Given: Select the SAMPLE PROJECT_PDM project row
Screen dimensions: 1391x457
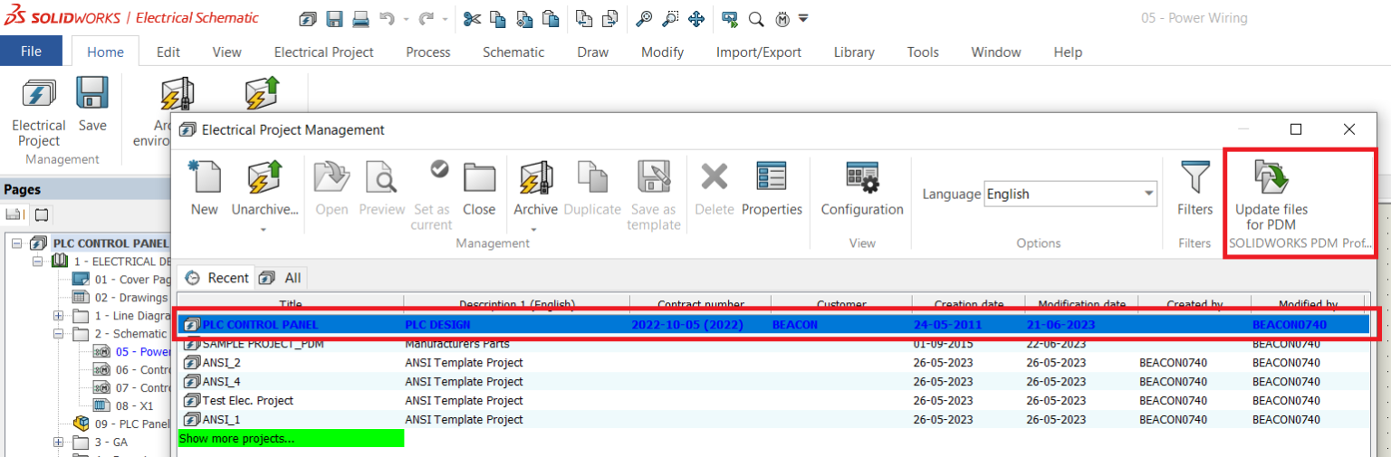Looking at the screenshot, I should (x=773, y=344).
